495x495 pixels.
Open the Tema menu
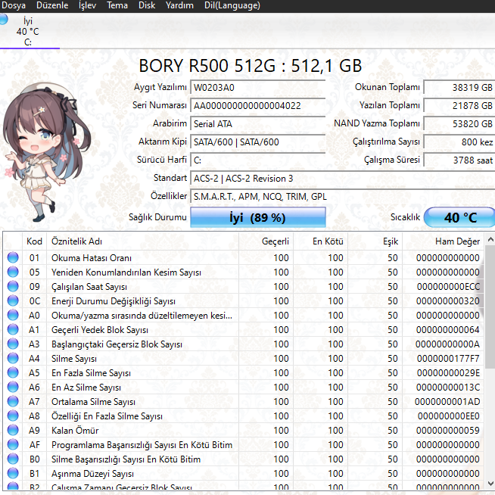[x=117, y=5]
